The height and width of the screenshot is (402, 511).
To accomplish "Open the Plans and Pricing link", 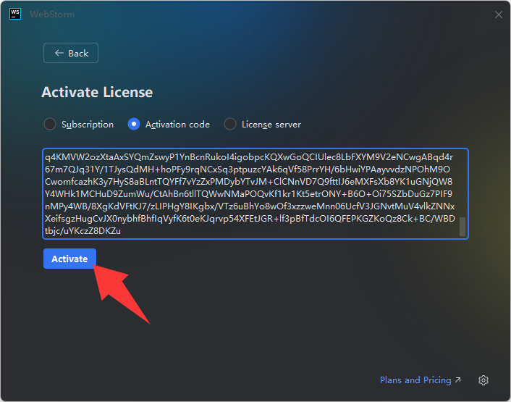I will coord(420,380).
